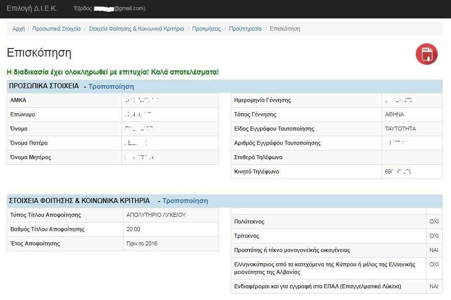Select the ΑΜΚΑ row label
The width and height of the screenshot is (451, 300).
18,100
